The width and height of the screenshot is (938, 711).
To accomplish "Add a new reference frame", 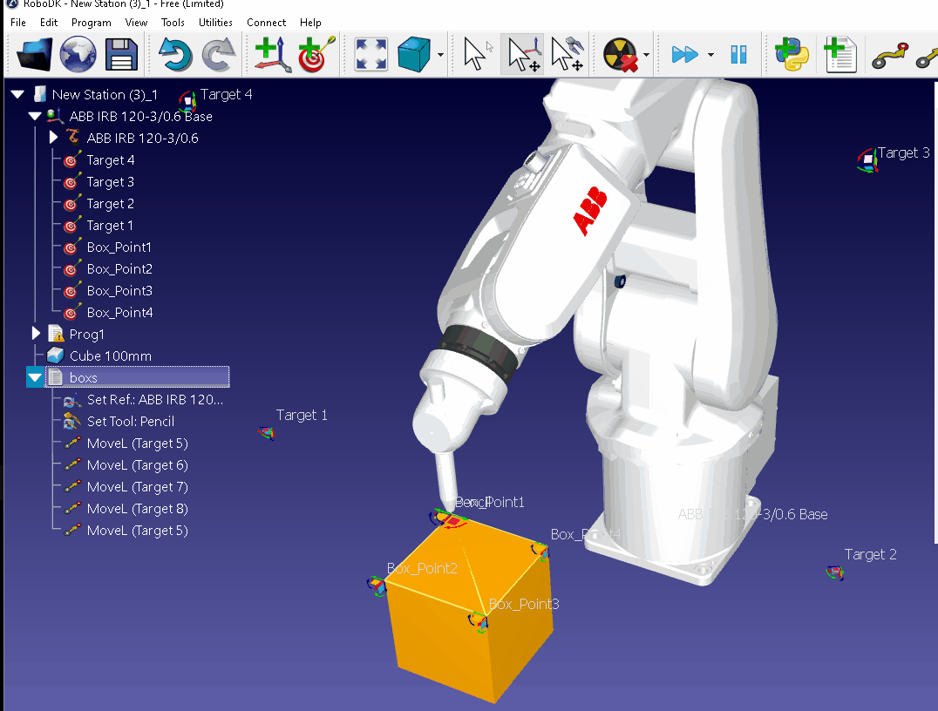I will coord(272,54).
